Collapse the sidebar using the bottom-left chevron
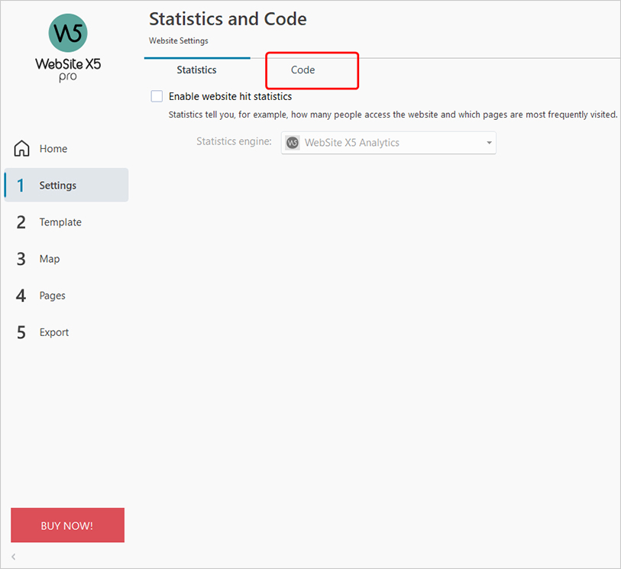Screen dimensions: 621x569 (14, 557)
